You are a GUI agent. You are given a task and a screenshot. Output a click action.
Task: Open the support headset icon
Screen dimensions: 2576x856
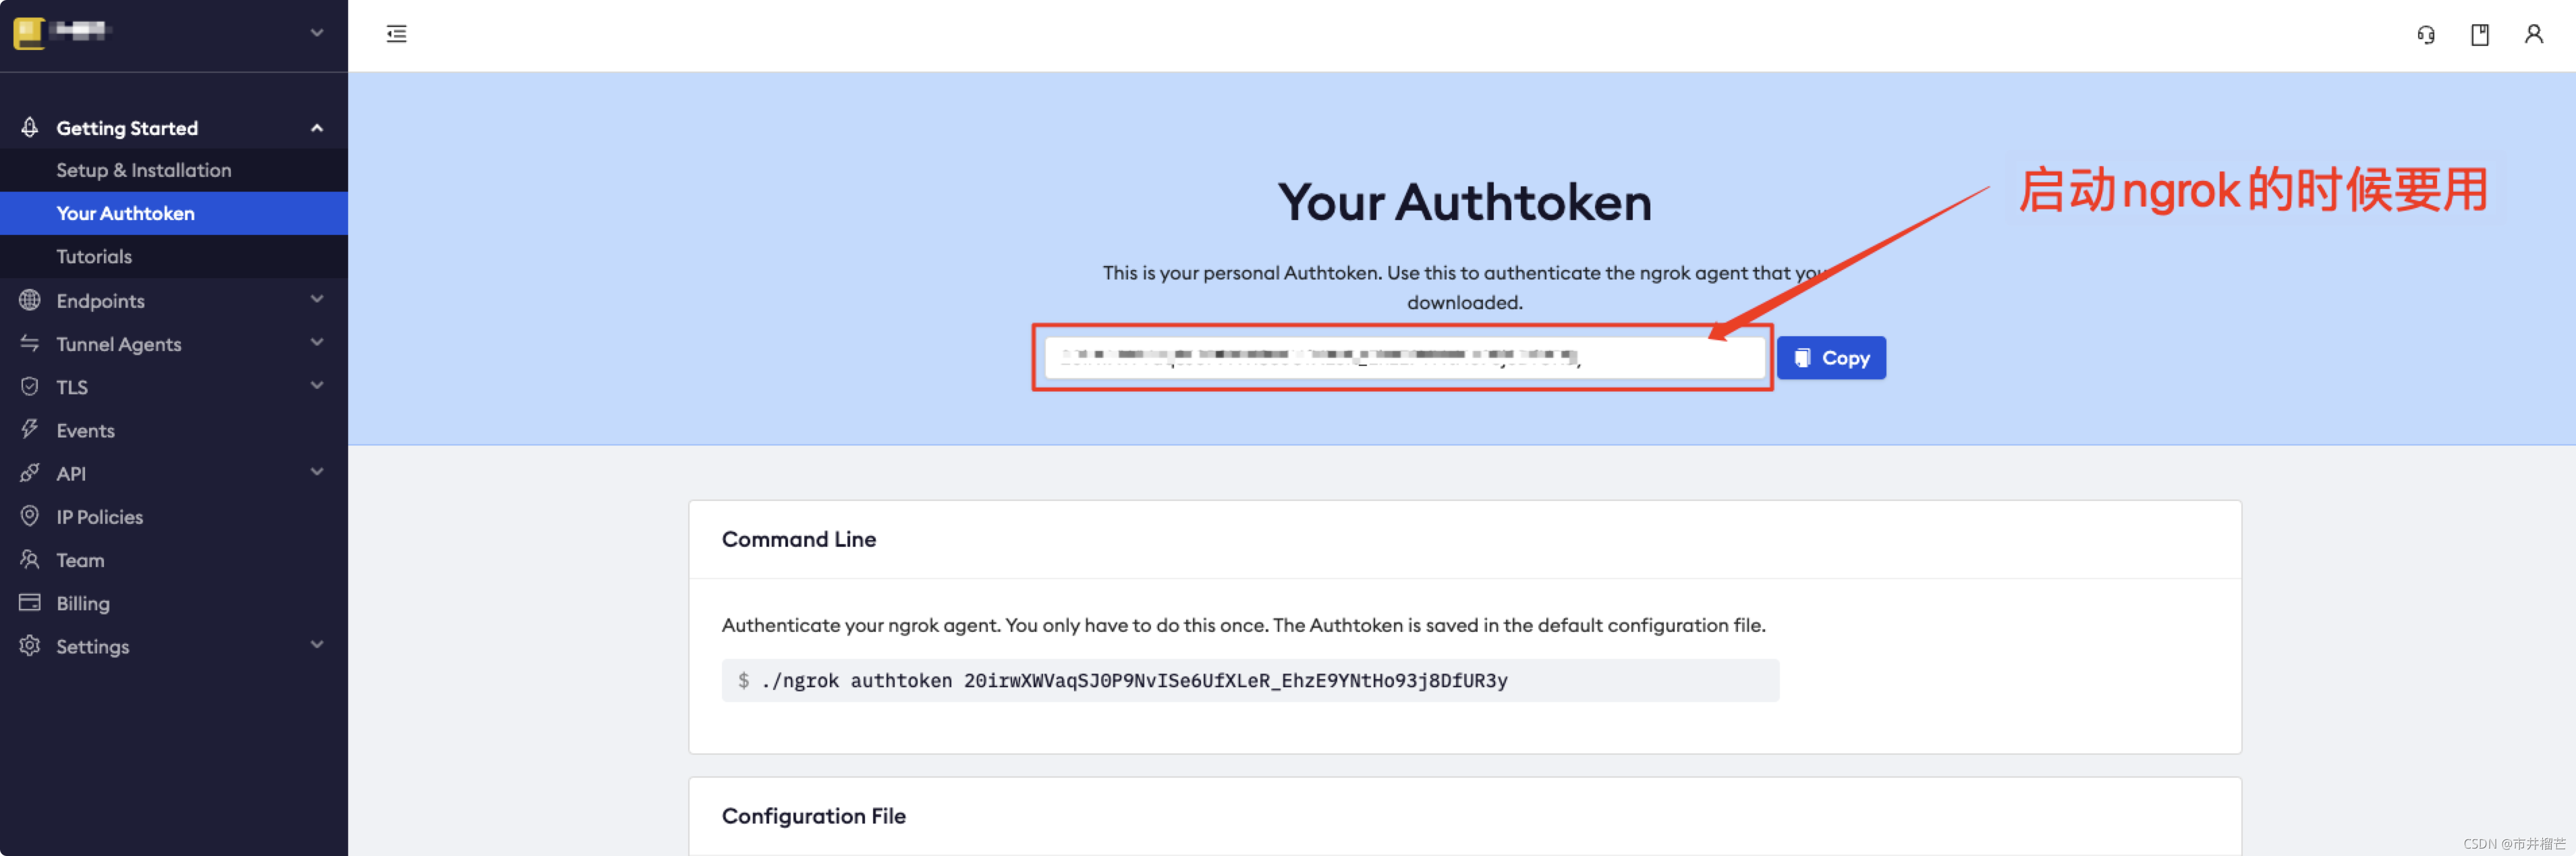pos(2425,35)
